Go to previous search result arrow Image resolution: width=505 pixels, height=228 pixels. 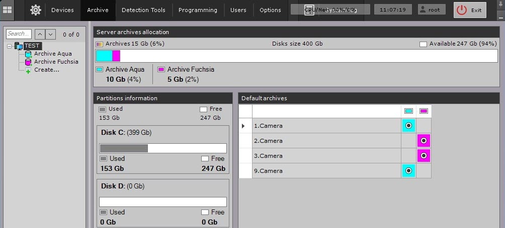click(x=39, y=34)
